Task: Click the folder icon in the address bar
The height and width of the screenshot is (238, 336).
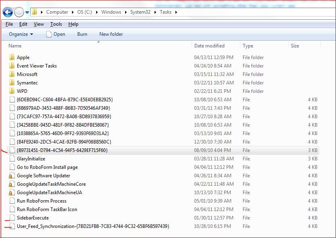Action: pyautogui.click(x=34, y=12)
